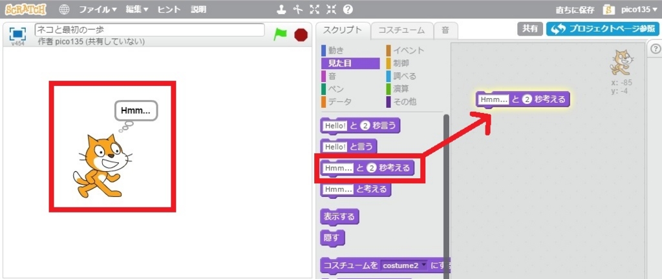This screenshot has height=279, width=662.
Task: Click the Hmm... thought bubble on stage
Action: click(x=136, y=111)
